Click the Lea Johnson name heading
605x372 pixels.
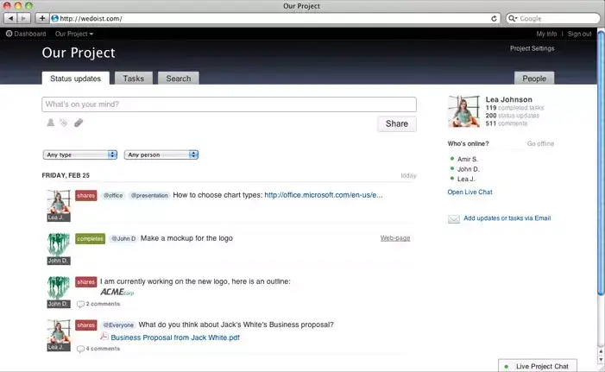[x=508, y=99]
